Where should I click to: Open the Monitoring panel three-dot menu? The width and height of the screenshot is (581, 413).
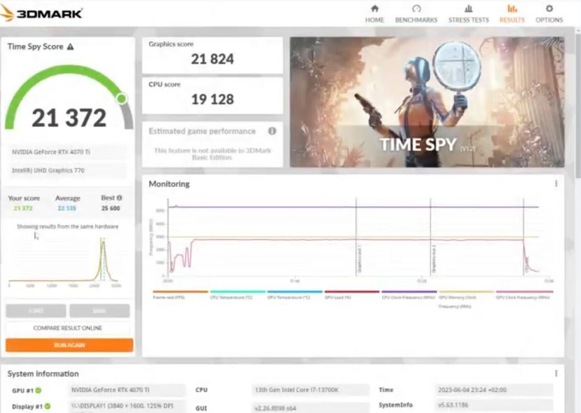(556, 183)
